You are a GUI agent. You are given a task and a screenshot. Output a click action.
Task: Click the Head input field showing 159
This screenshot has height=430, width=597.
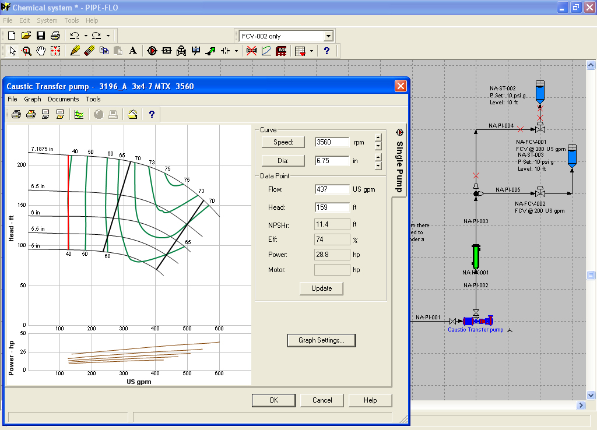[x=332, y=207]
